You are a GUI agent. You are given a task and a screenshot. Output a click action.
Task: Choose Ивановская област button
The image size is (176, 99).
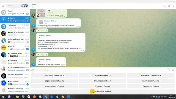coord(103,81)
